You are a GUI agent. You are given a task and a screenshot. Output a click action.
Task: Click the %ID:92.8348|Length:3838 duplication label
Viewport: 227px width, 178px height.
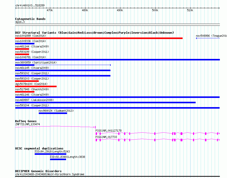(68, 157)
